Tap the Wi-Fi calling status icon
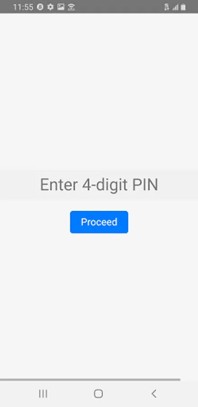Image resolution: width=198 pixels, height=407 pixels. pos(71,7)
